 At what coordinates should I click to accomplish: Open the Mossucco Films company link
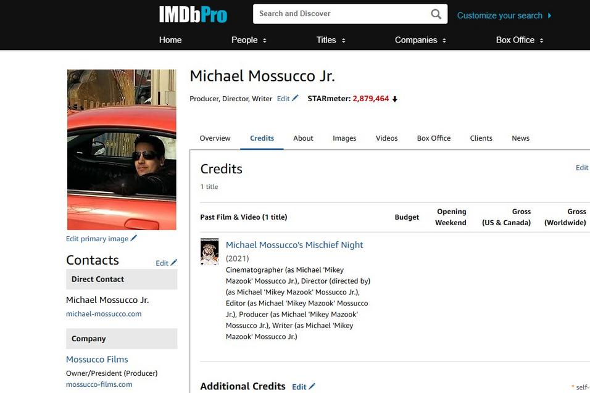[x=97, y=359]
